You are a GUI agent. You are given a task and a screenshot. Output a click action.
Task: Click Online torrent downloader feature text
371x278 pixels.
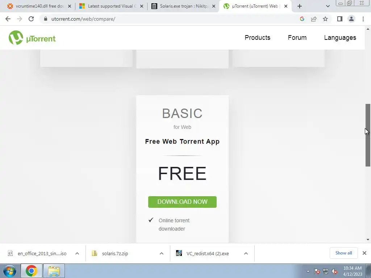174,224
